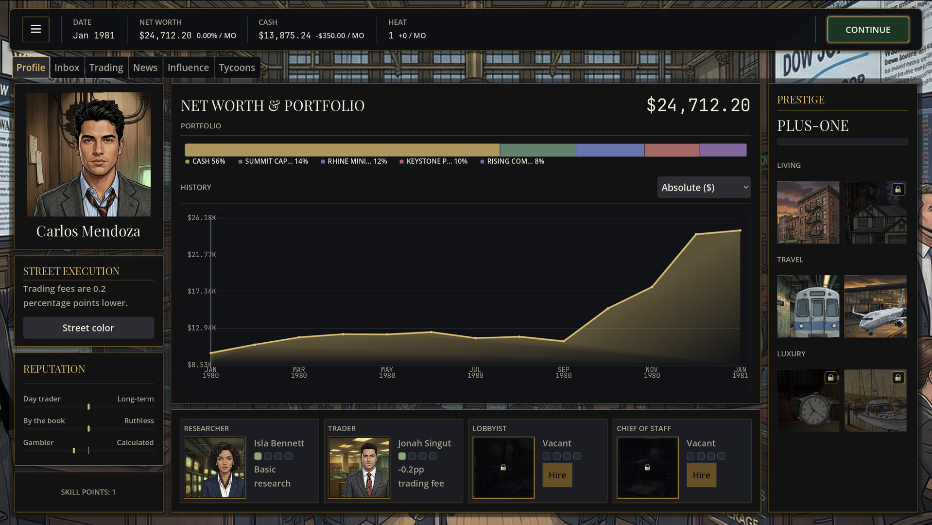
Task: Open the hamburger menu
Action: [x=35, y=29]
